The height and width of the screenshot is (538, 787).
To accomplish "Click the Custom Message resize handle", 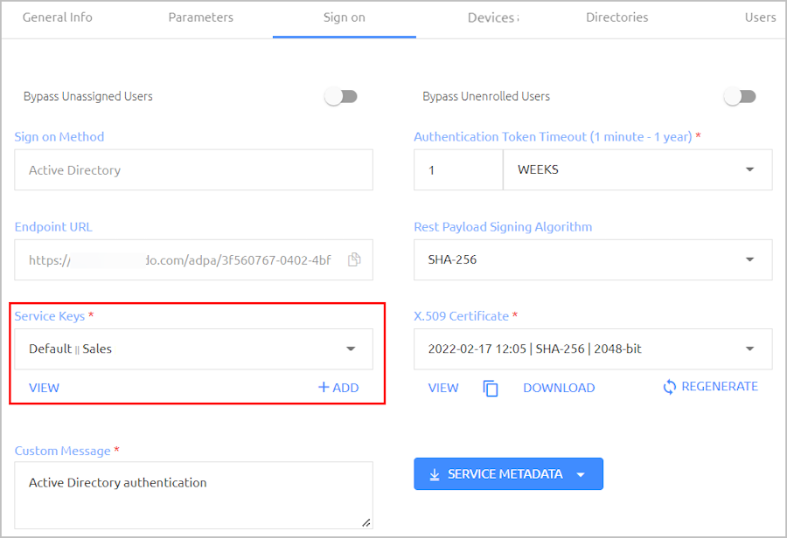I will coord(366,522).
